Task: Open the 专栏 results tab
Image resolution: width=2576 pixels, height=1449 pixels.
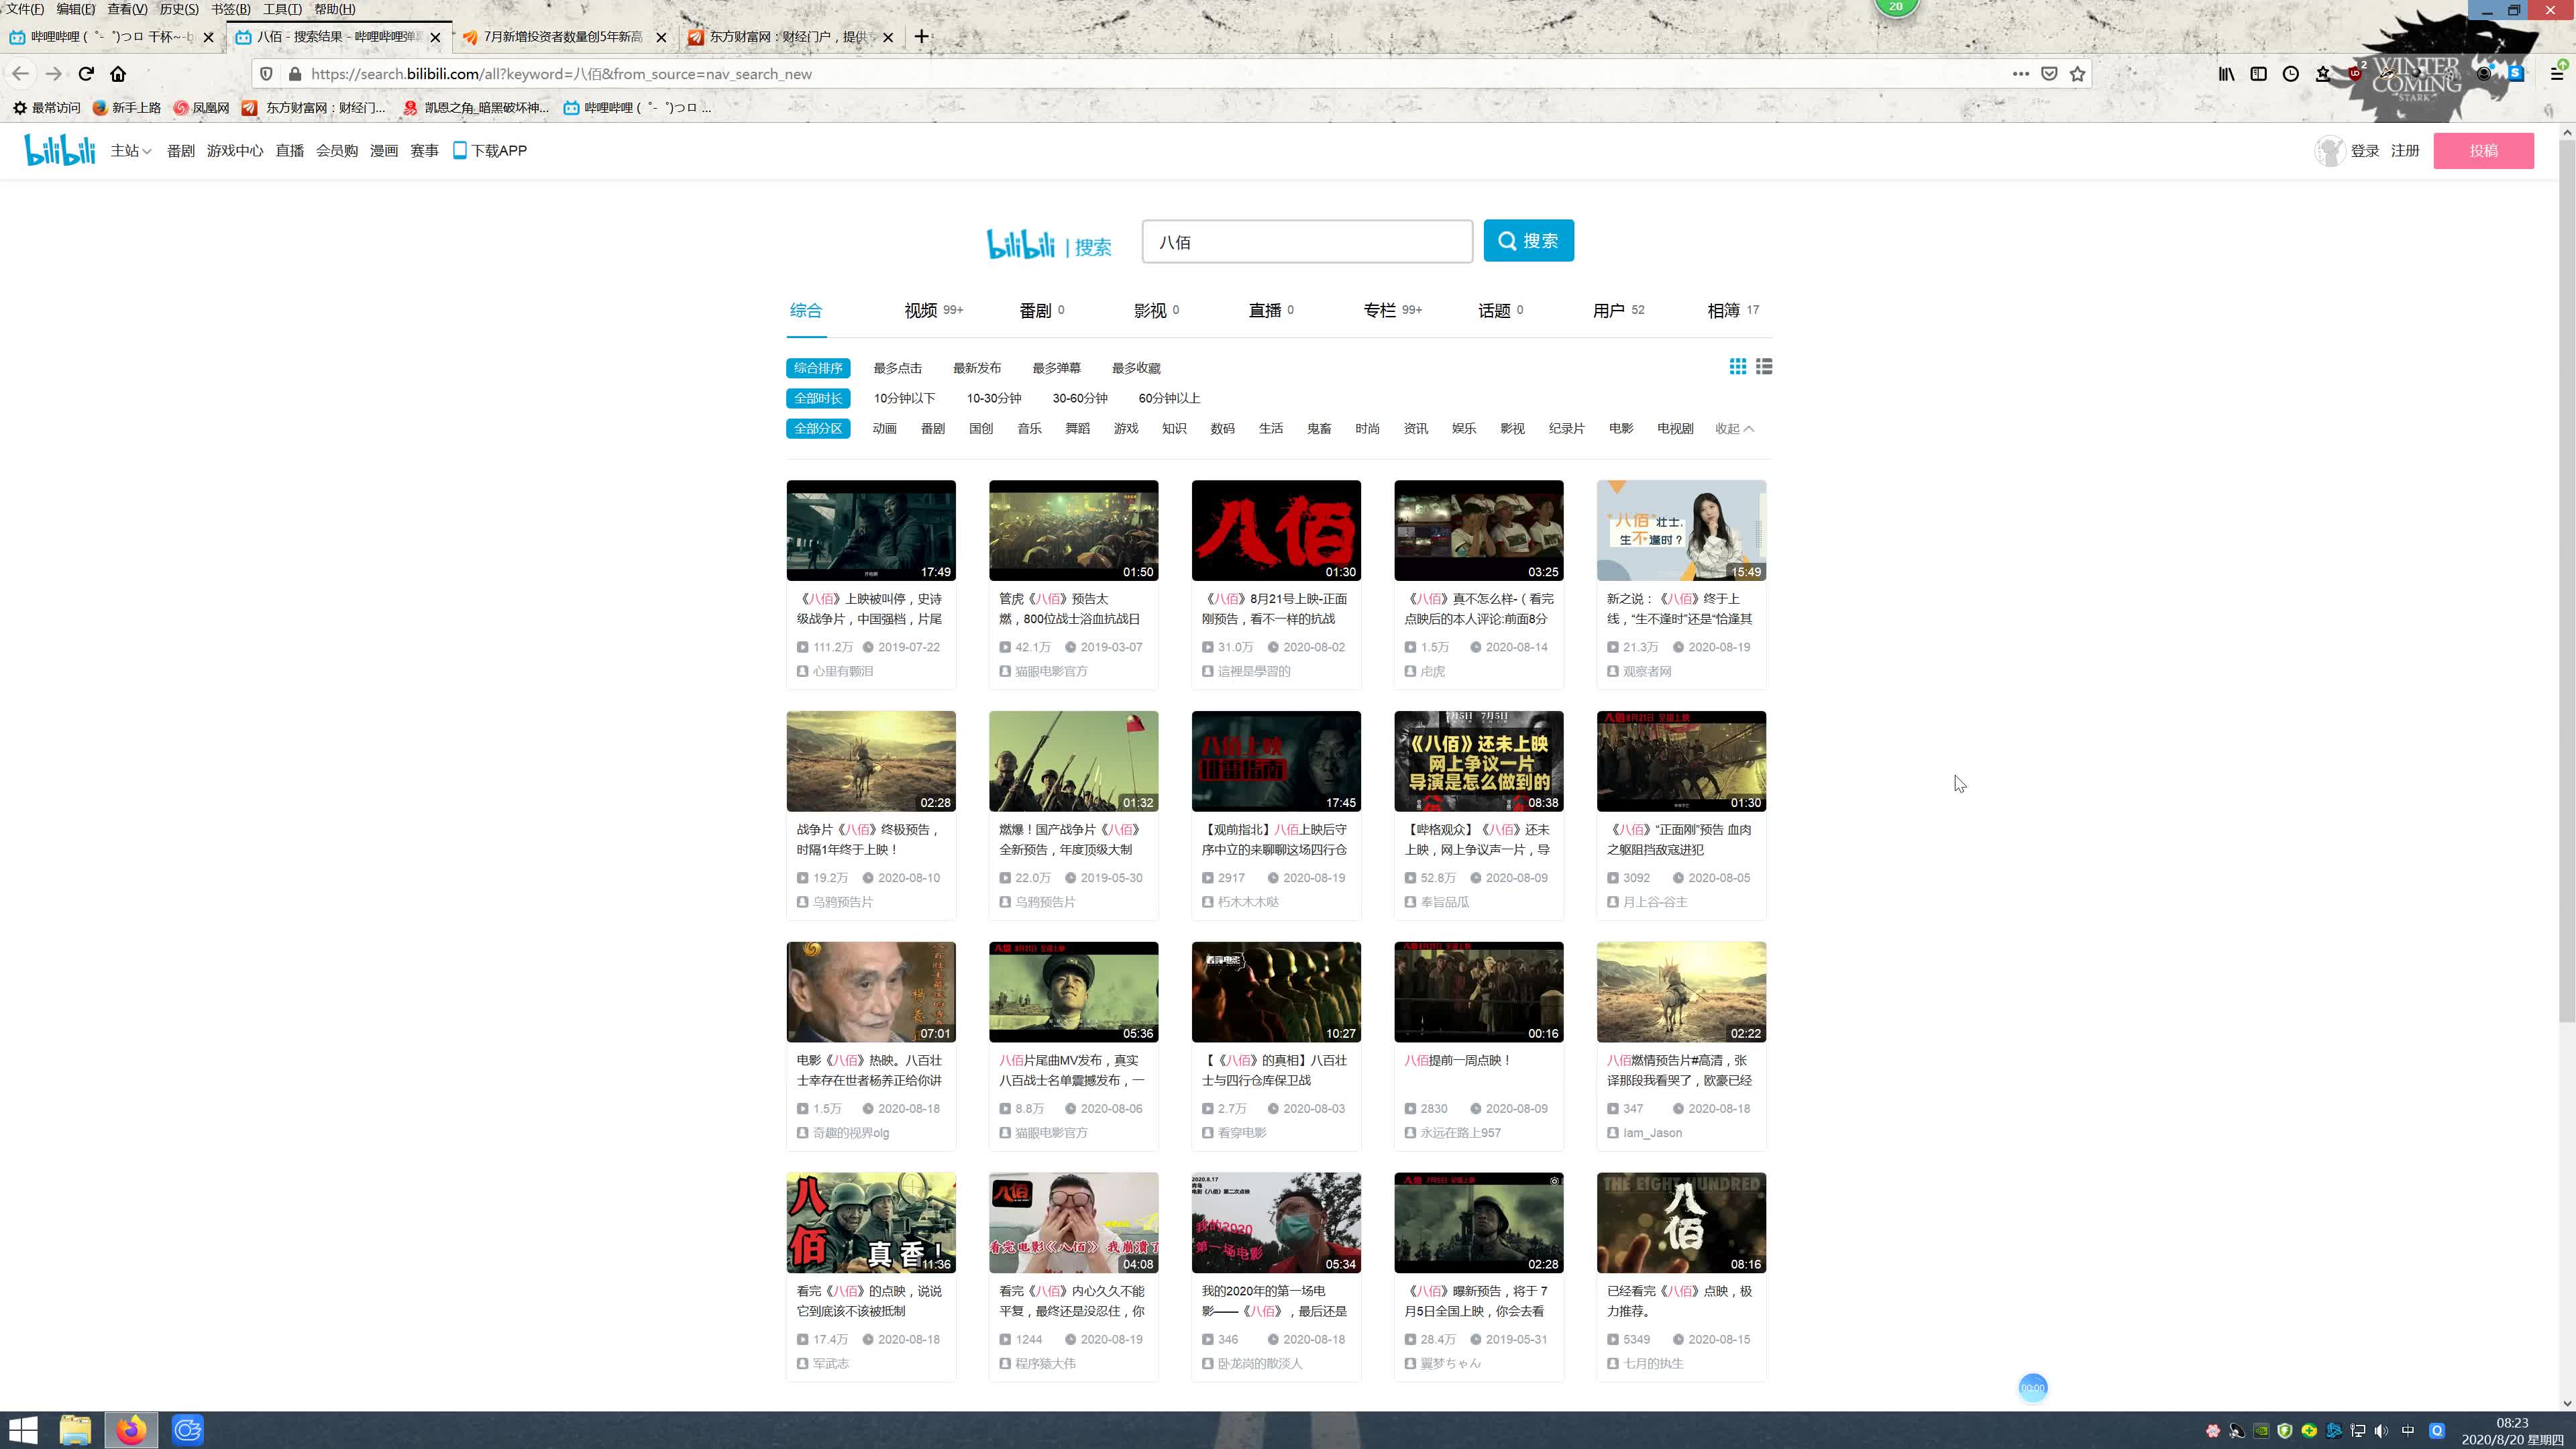Action: [1392, 310]
